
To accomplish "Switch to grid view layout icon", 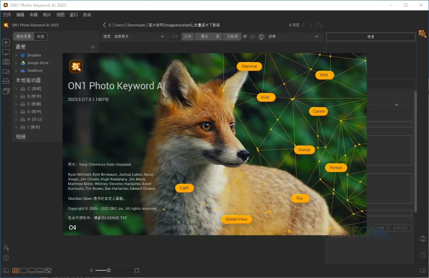I will (x=16, y=270).
